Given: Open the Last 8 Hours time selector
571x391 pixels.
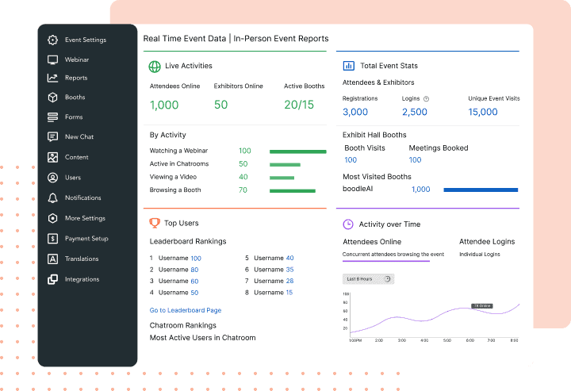Looking at the screenshot, I should tap(368, 279).
